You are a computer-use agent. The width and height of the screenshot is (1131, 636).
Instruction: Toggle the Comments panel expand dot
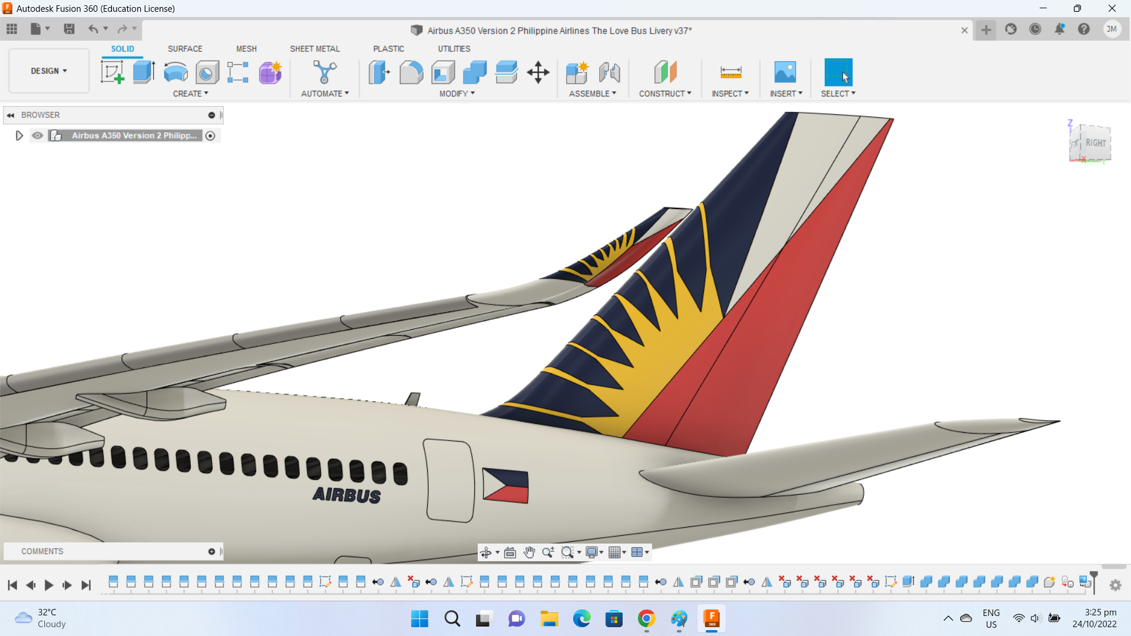211,551
